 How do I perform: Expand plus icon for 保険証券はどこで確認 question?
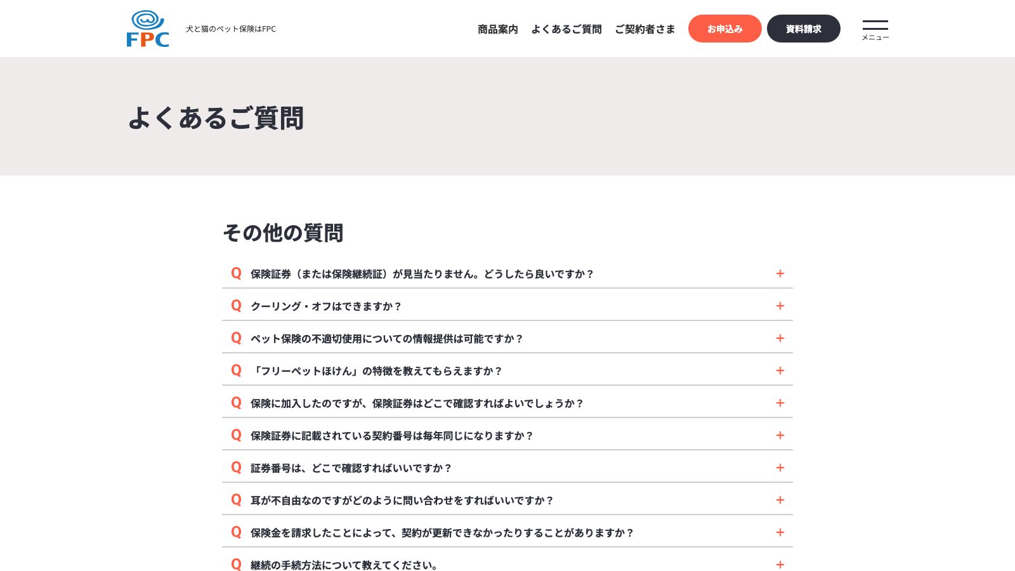pos(780,403)
